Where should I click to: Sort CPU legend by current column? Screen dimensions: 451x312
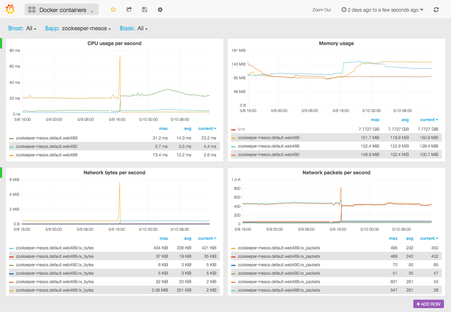[207, 129]
